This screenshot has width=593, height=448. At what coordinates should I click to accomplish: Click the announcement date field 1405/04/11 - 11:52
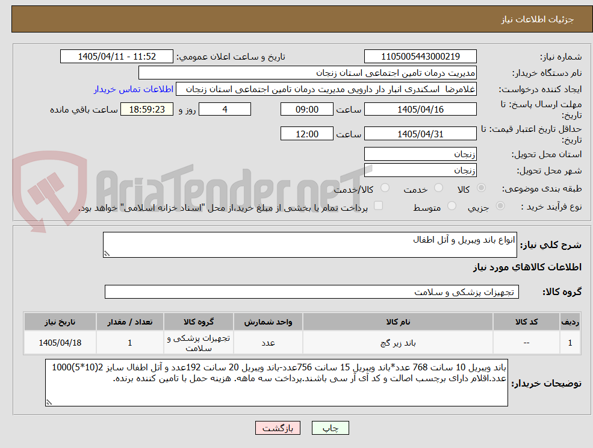(x=116, y=57)
